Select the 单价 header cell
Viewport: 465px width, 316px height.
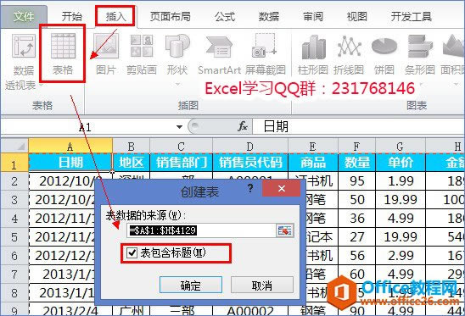pyautogui.click(x=401, y=163)
